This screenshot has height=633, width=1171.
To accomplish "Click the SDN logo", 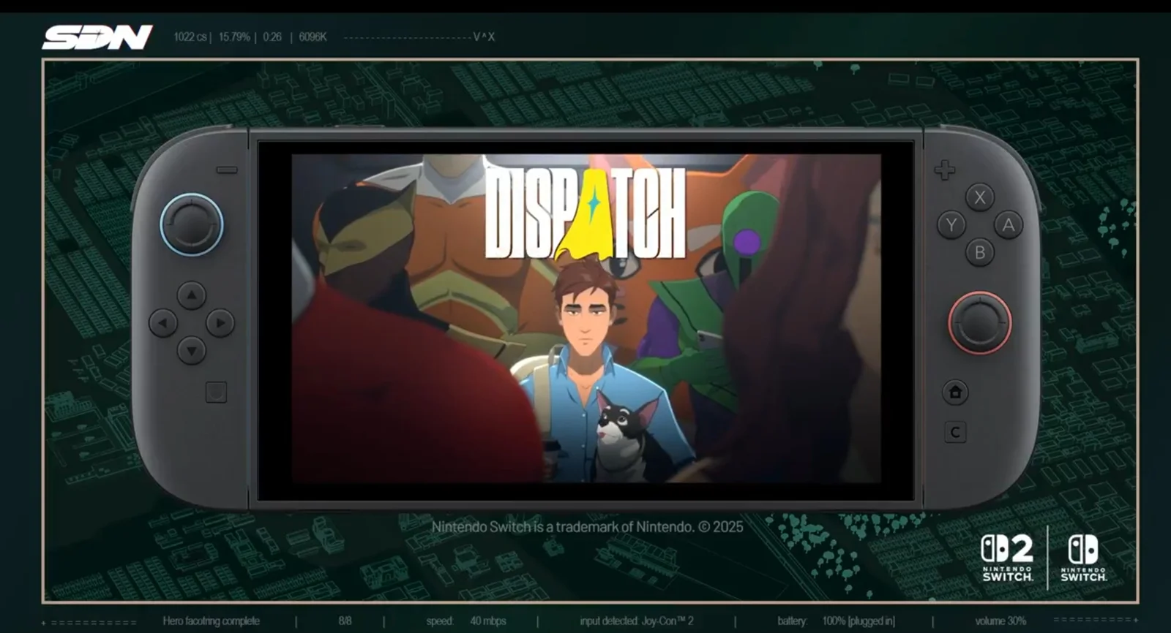I will [97, 37].
